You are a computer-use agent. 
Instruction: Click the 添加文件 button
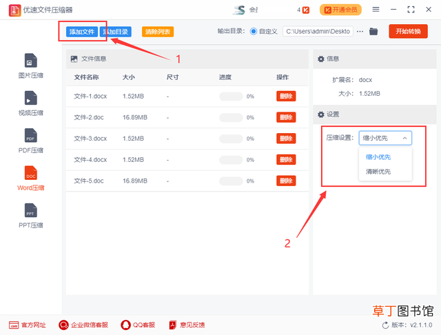82,32
